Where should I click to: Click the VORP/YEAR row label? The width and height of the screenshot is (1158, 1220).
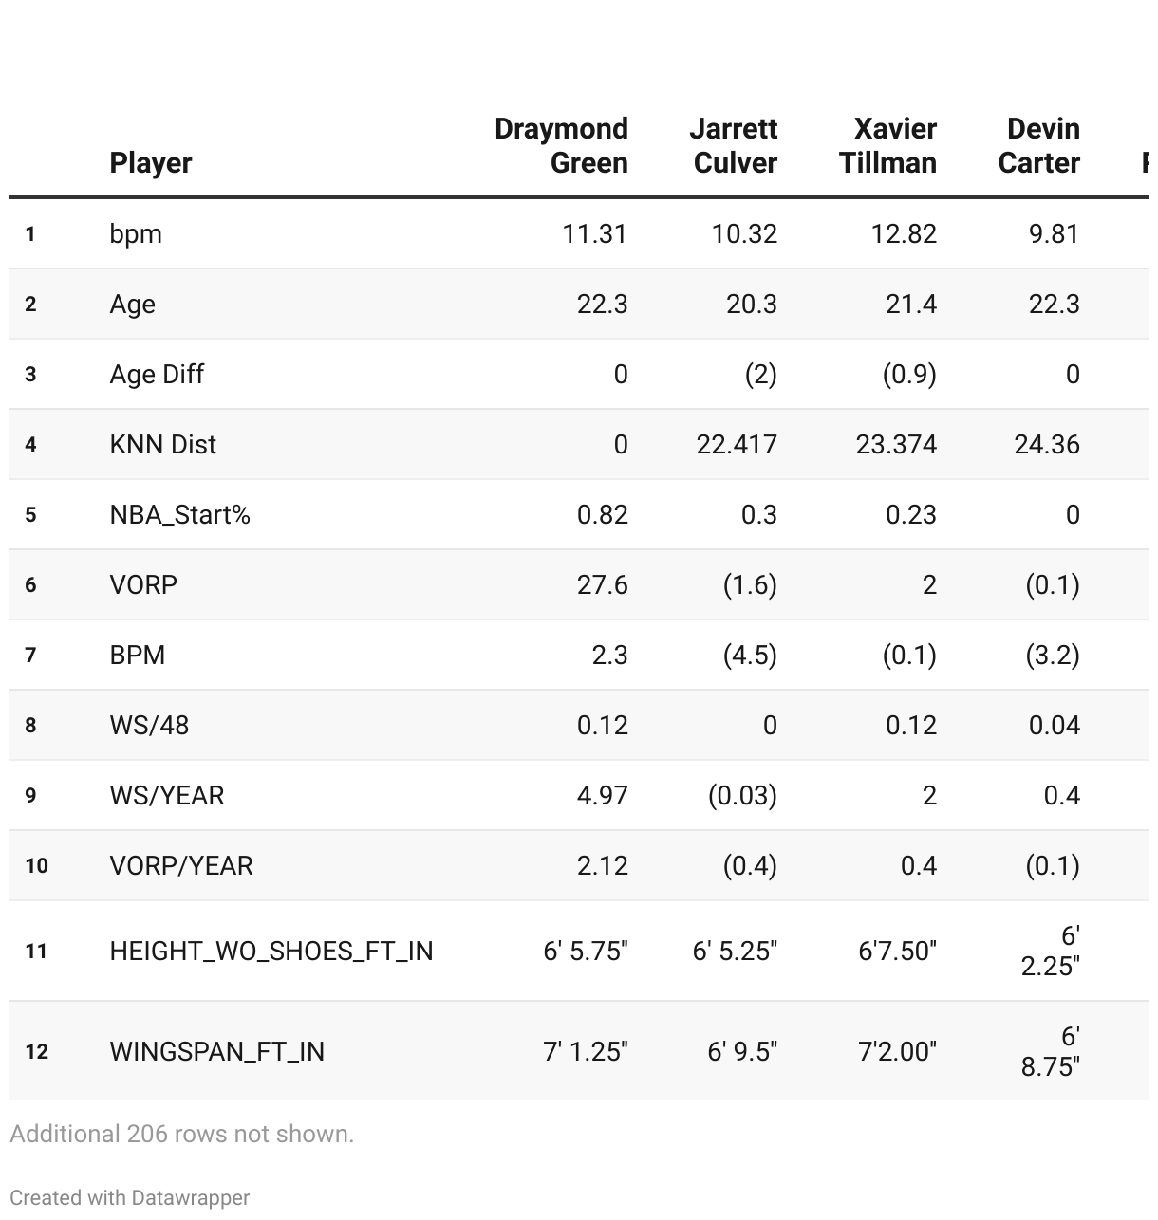point(181,865)
